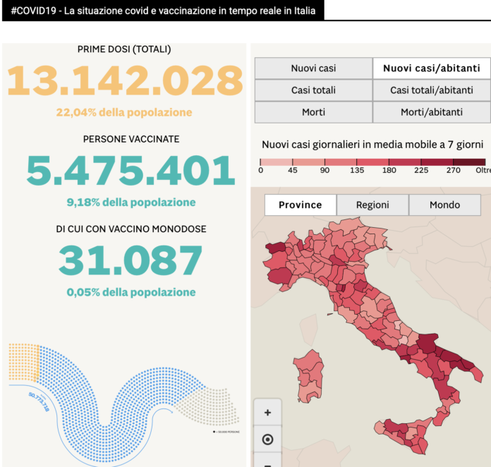The width and height of the screenshot is (491, 467).
Task: Switch metric to Casi totali
Action: coord(313,90)
